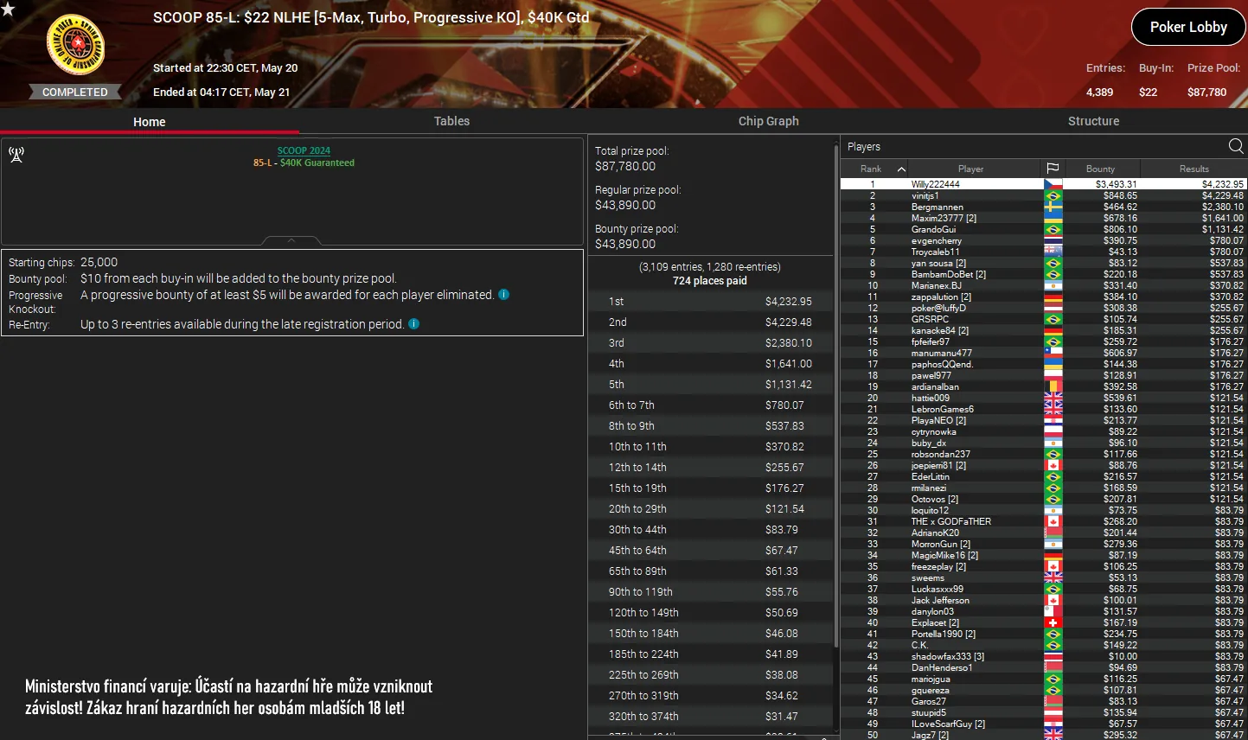Image resolution: width=1248 pixels, height=740 pixels.
Task: Collapse the tournament banner panel chevron
Action: coord(291,240)
